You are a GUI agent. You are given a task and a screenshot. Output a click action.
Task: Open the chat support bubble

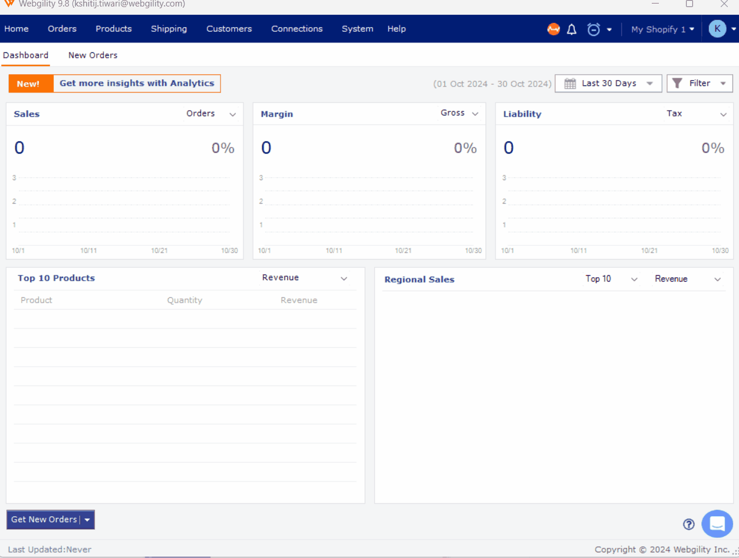coord(717,523)
